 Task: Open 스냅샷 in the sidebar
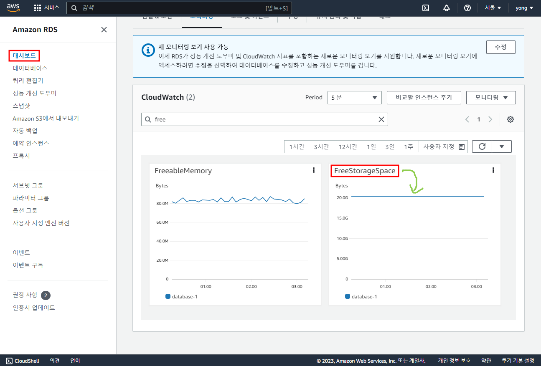point(21,106)
